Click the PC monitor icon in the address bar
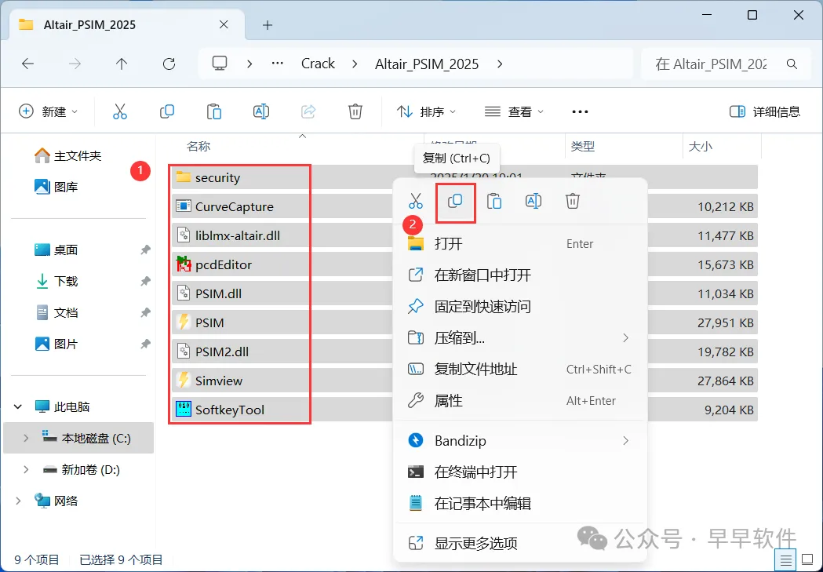 click(220, 64)
